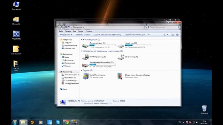Collapse Жесткие диски (2) group
This screenshot has width=223, height=125.
[81, 40]
